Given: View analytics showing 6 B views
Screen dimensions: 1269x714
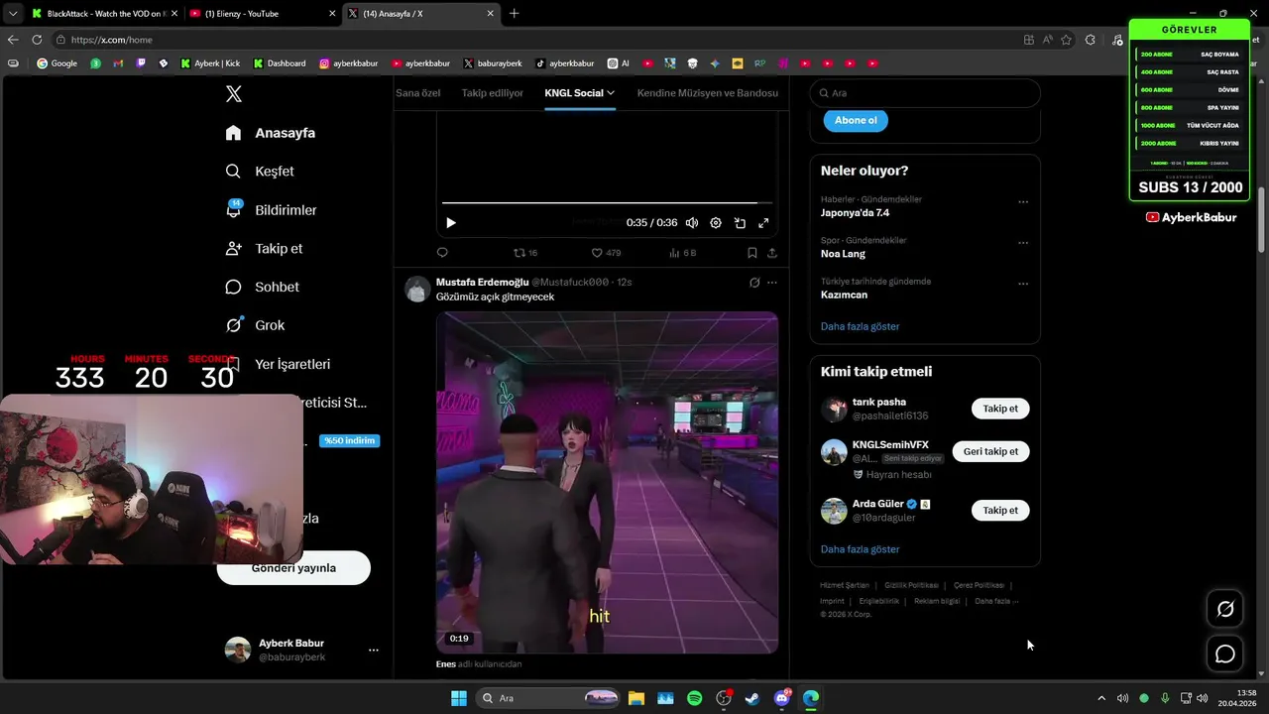Looking at the screenshot, I should pos(683,253).
